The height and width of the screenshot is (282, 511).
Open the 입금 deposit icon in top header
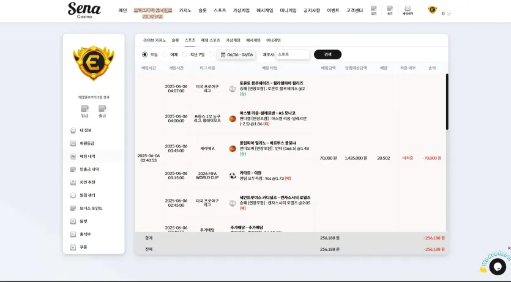coord(373,10)
